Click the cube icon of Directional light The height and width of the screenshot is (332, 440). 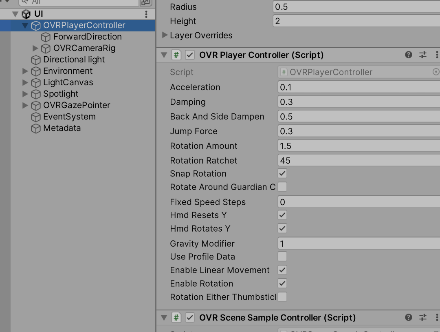(35, 60)
